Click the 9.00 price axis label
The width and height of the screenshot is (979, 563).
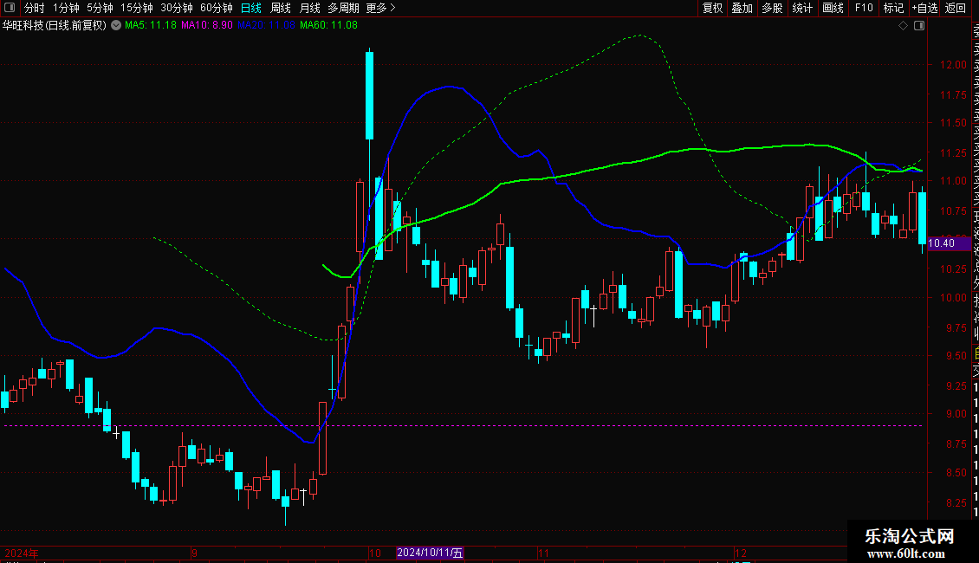click(x=956, y=414)
